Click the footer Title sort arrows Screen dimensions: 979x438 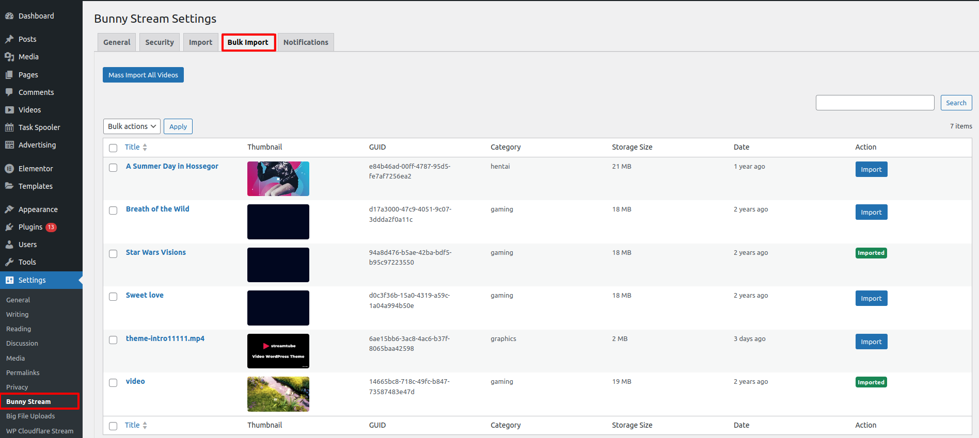coord(145,426)
